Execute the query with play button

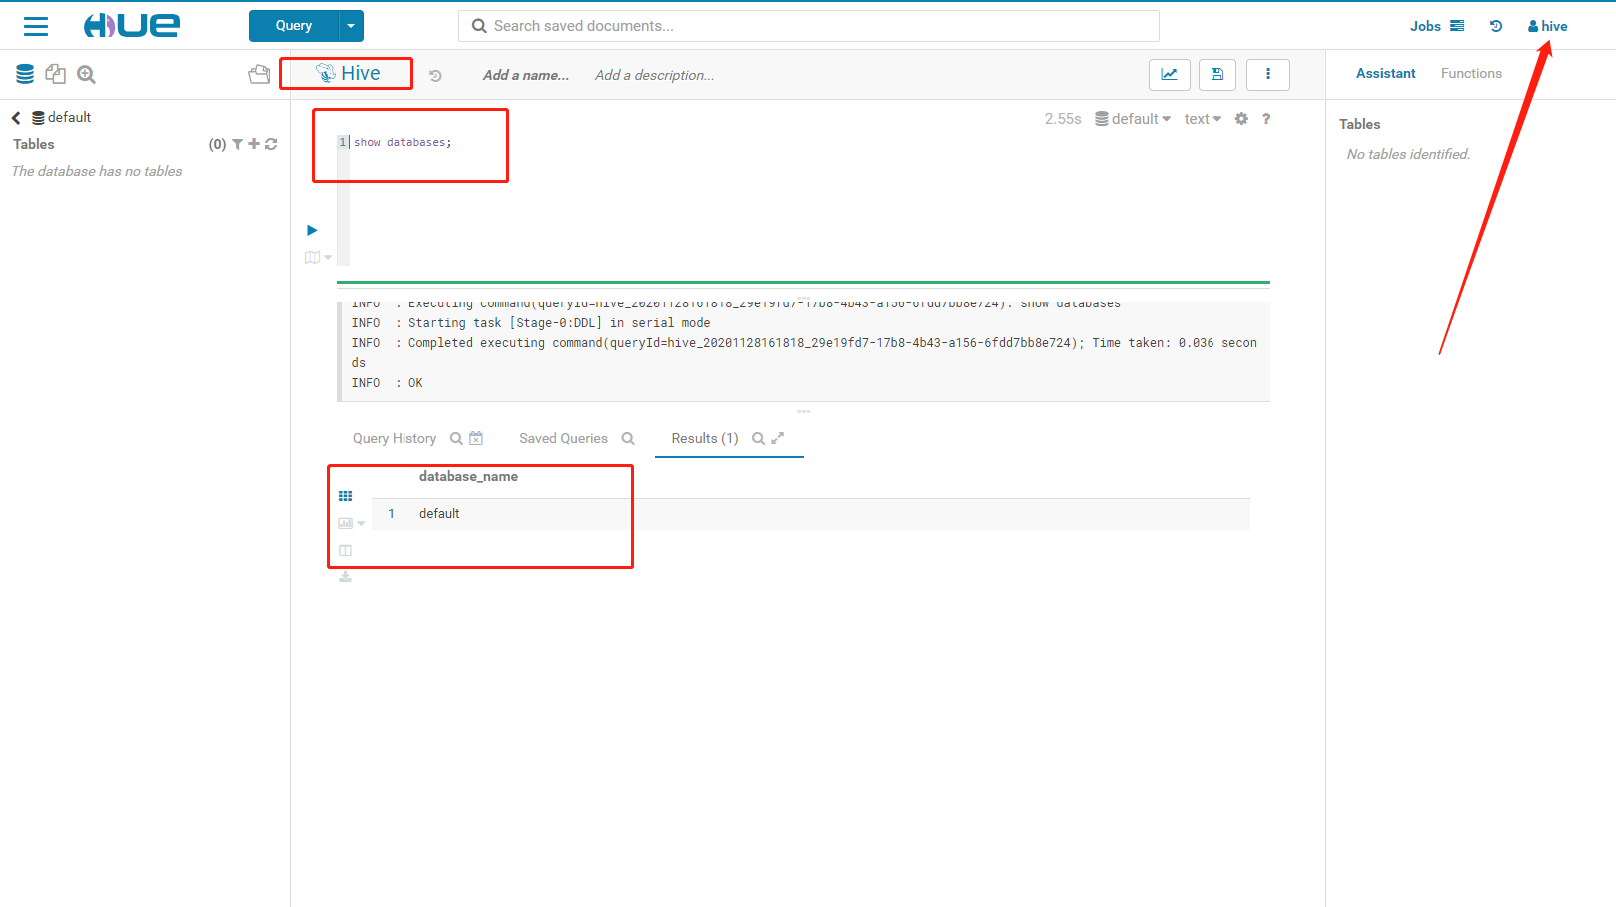click(x=312, y=230)
